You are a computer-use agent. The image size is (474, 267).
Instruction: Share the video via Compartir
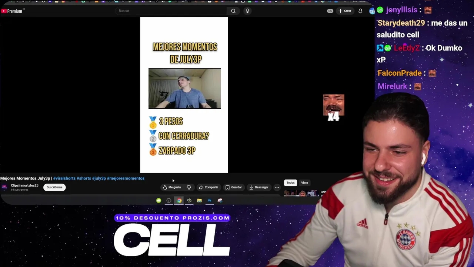pos(208,187)
